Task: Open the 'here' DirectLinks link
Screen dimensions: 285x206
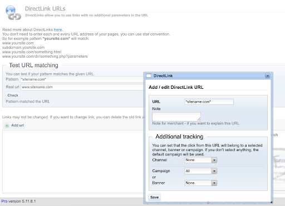Action: pyautogui.click(x=58, y=29)
